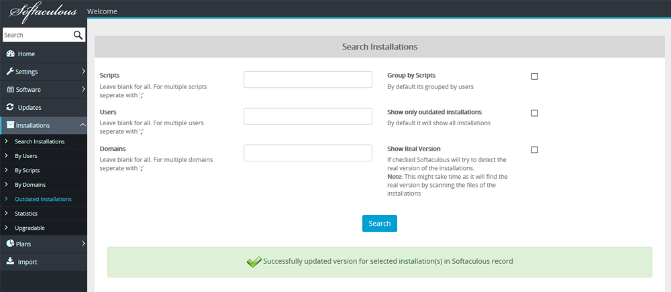Click the Import download icon
Viewport: 671px width, 292px height.
point(10,262)
